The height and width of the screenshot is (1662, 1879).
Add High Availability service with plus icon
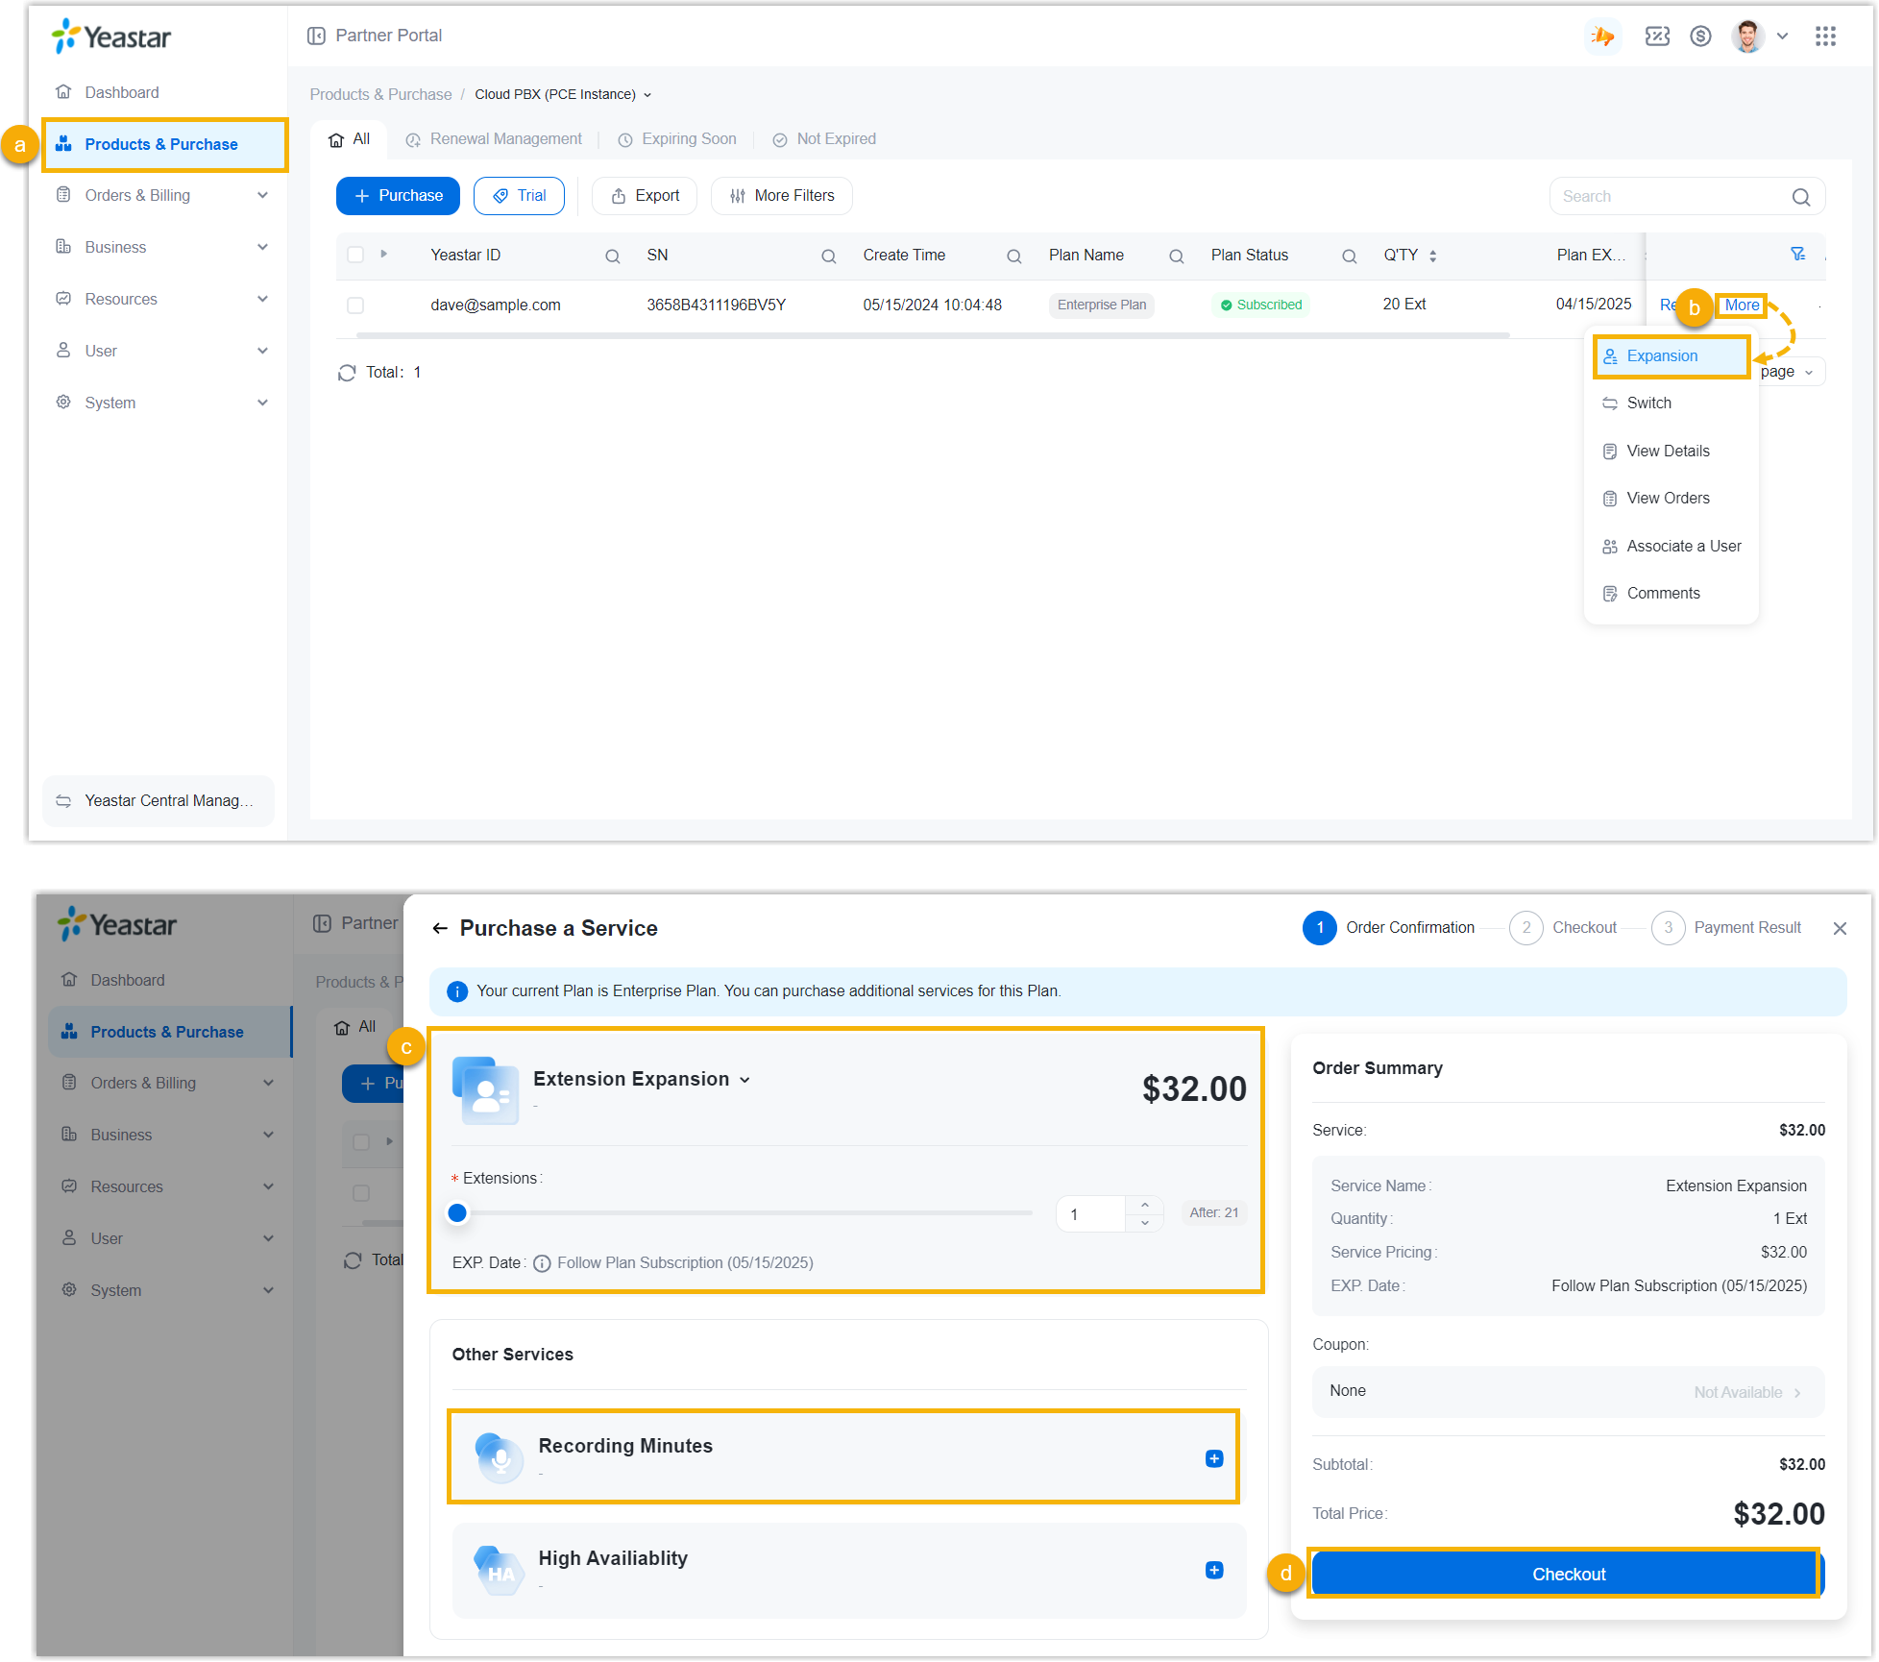coord(1214,1570)
